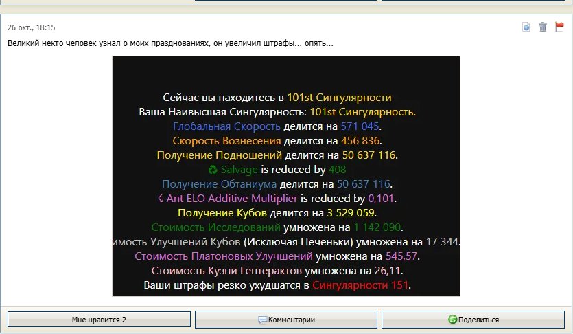
Task: Share the post via "Поделиться"
Action: pyautogui.click(x=473, y=320)
